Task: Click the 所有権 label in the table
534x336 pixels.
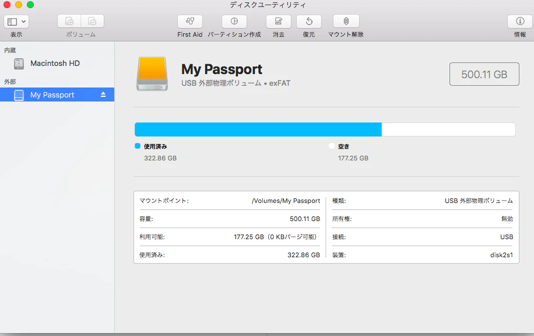Action: [342, 219]
